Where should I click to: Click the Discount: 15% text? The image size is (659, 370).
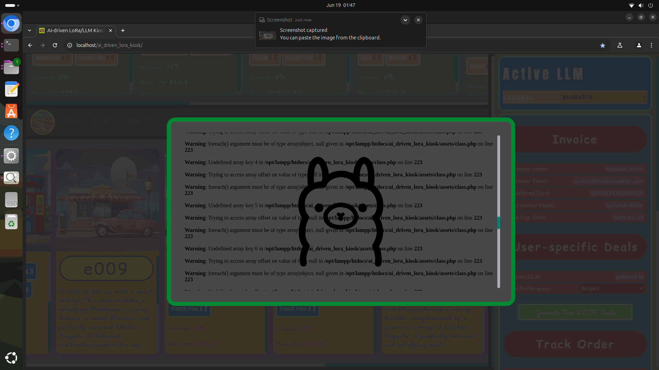coord(160,67)
